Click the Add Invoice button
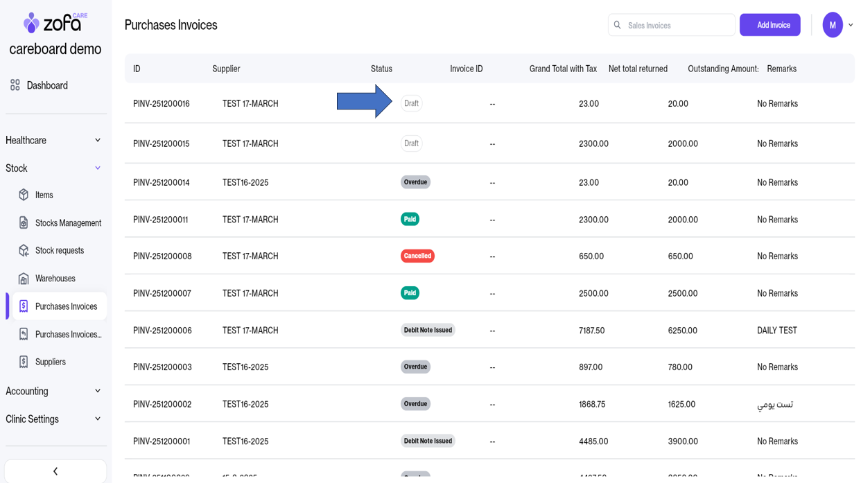Screen dimensions: 861x483 coord(769,25)
